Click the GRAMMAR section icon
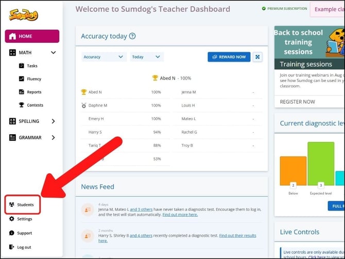This screenshot has height=259, width=345. [x=12, y=138]
